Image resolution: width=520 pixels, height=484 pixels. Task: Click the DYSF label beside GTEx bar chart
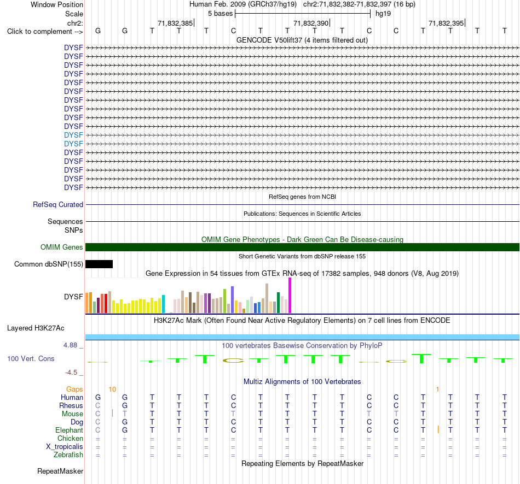(x=73, y=297)
